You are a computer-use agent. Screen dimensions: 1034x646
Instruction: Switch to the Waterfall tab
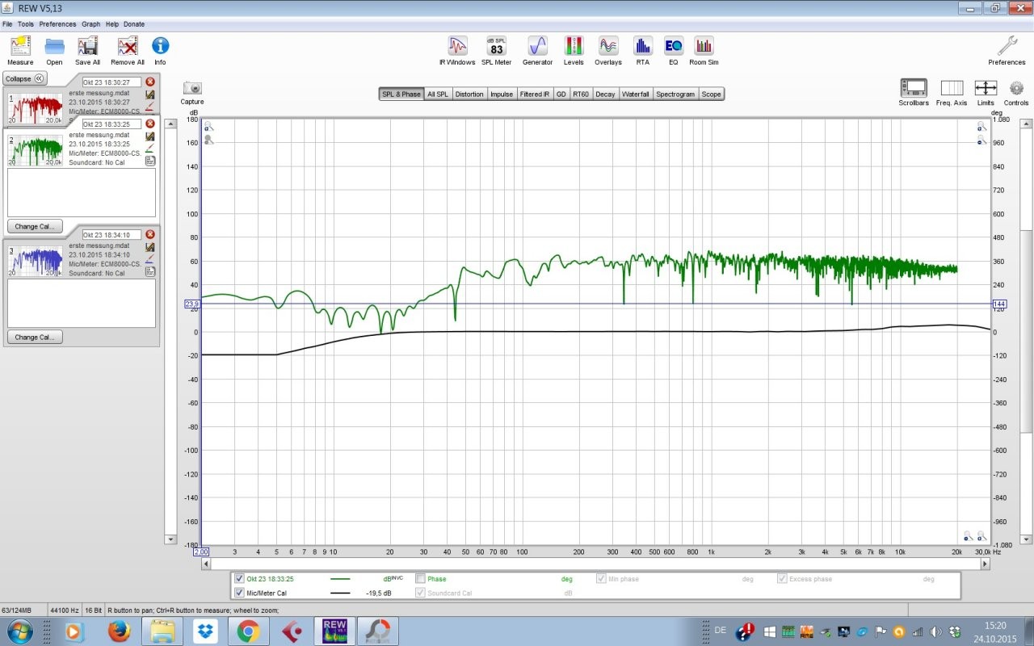click(635, 94)
